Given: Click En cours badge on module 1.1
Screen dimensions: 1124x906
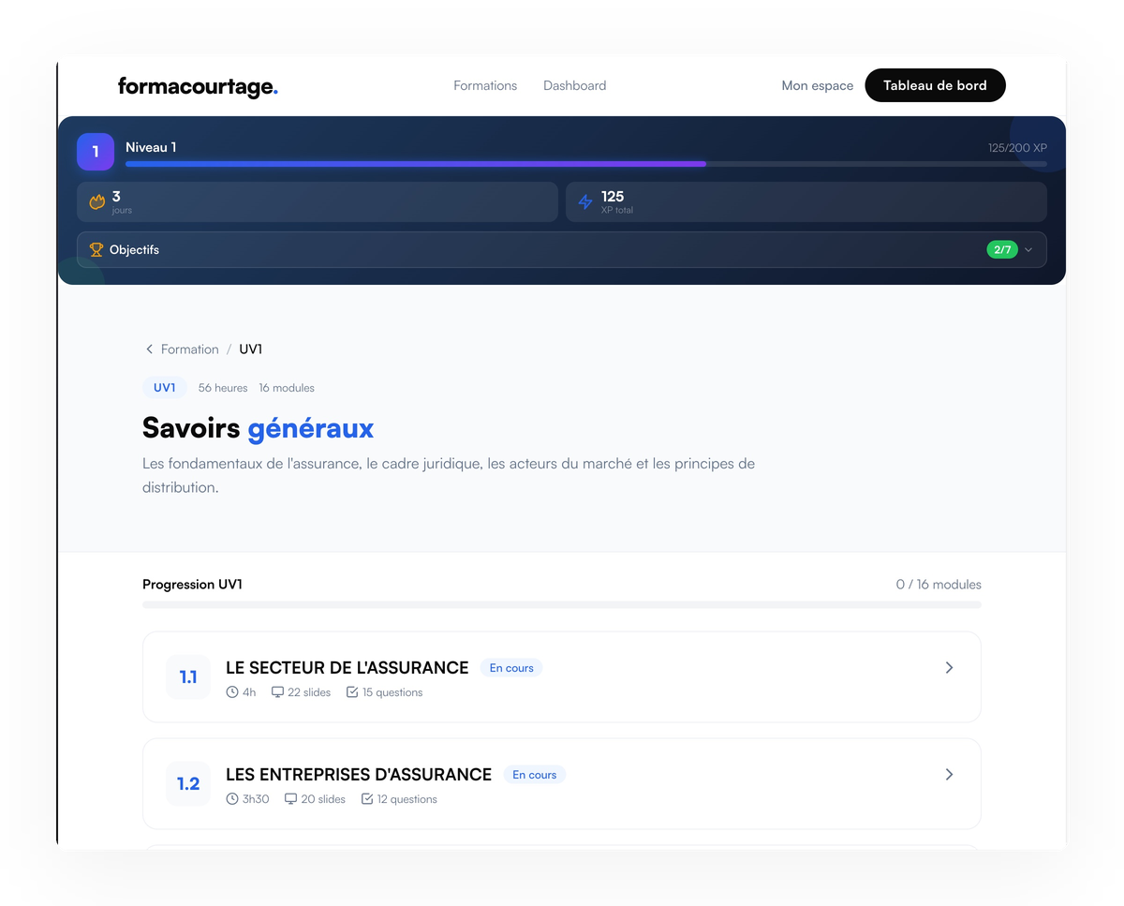Looking at the screenshot, I should tap(511, 668).
